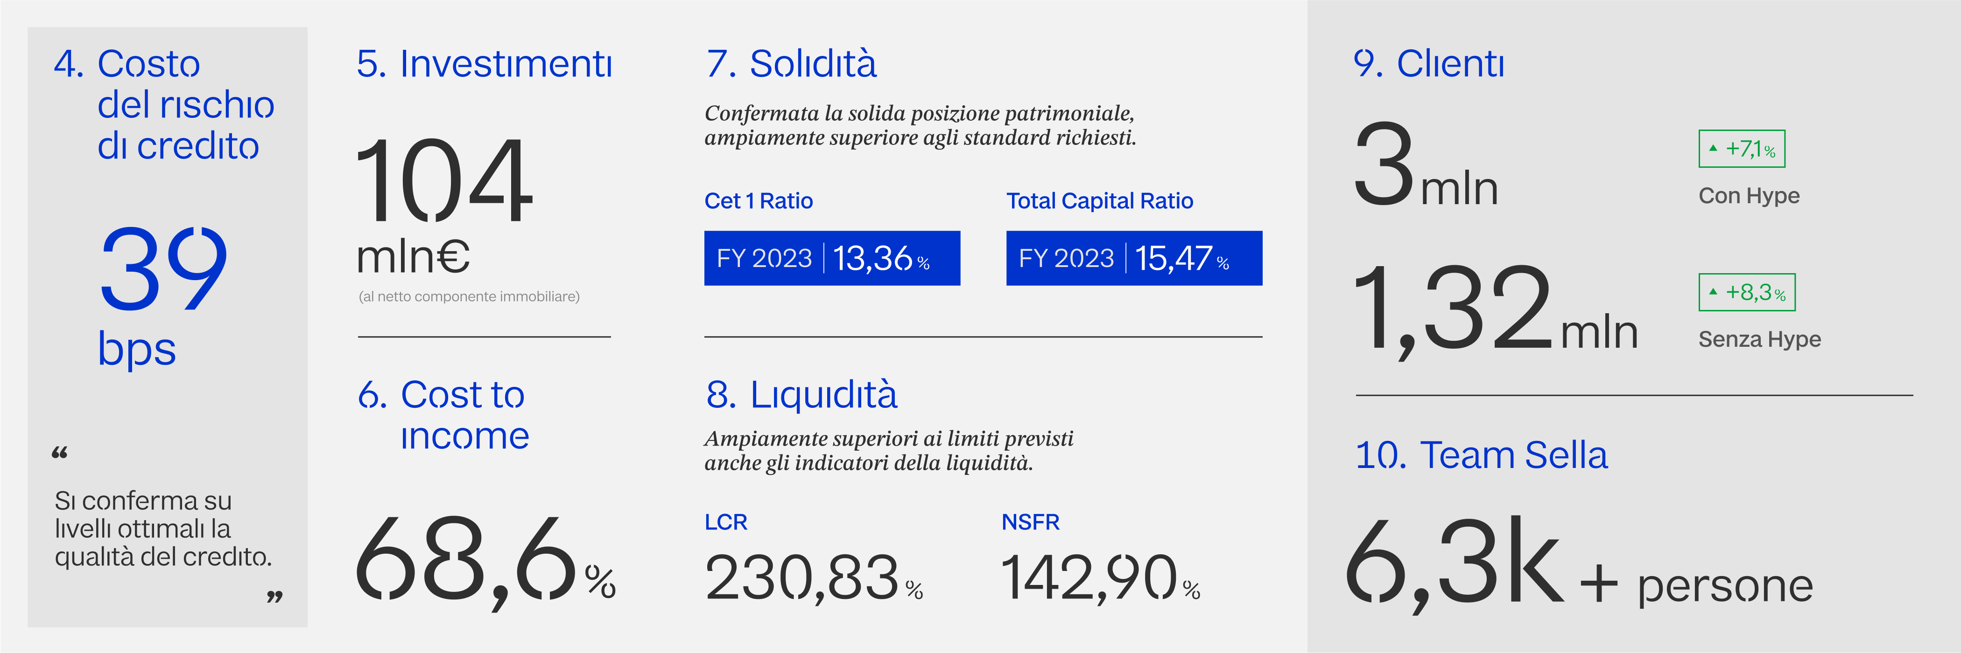Click the opening quotation mark icon
1961x653 pixels.
pyautogui.click(x=59, y=453)
